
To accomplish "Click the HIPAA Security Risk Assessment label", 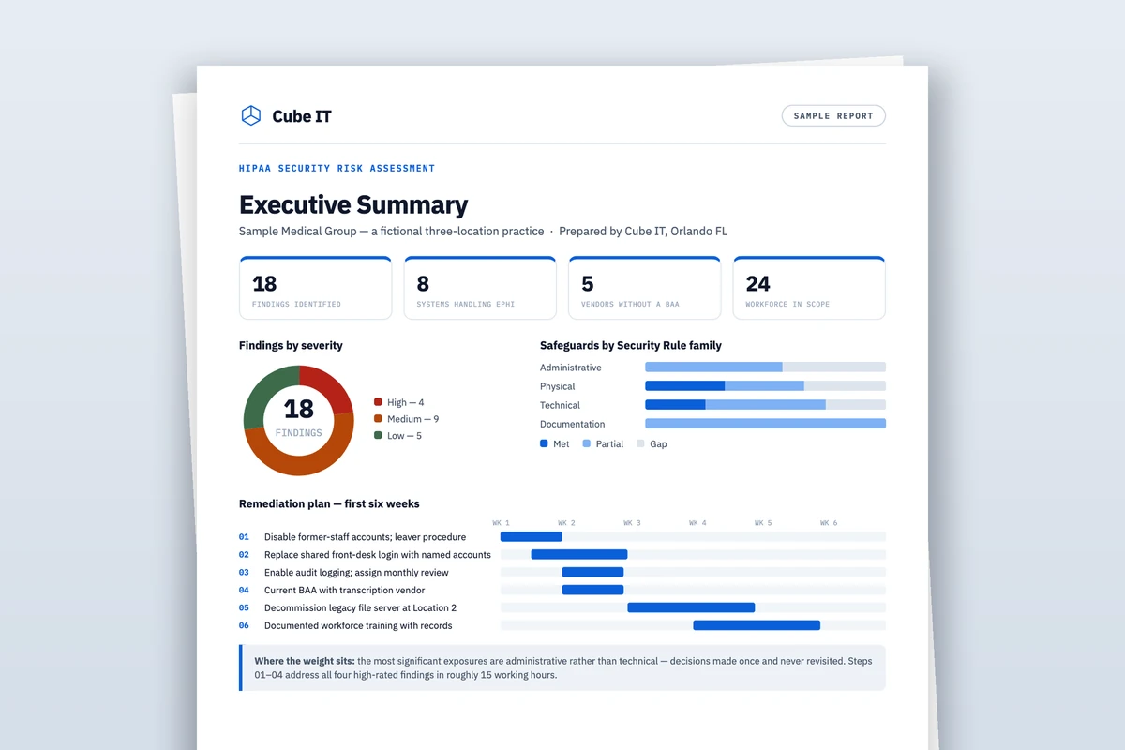I will tap(337, 168).
